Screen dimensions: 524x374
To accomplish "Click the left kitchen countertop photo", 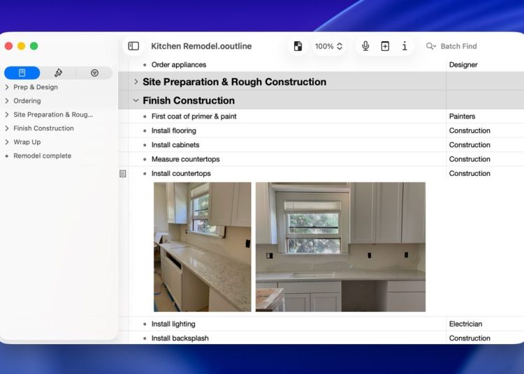I will coord(202,246).
